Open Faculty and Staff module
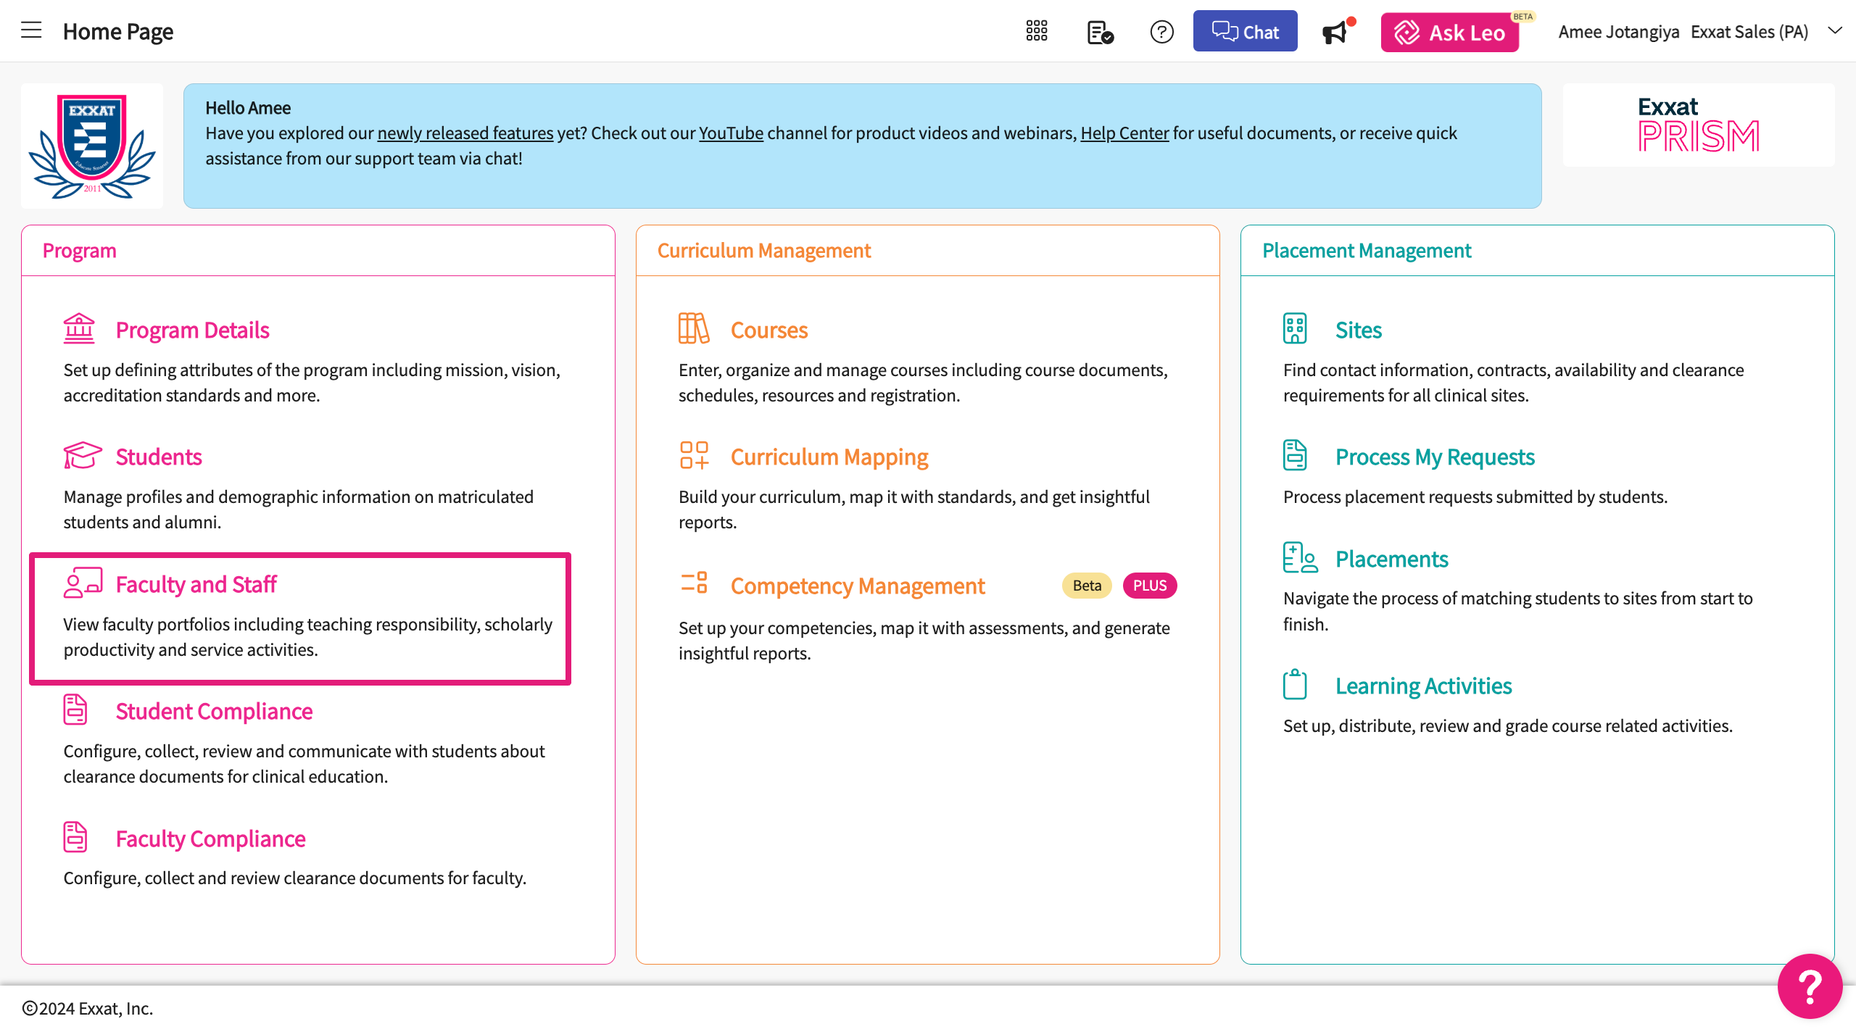Image resolution: width=1856 pixels, height=1032 pixels. tap(196, 584)
